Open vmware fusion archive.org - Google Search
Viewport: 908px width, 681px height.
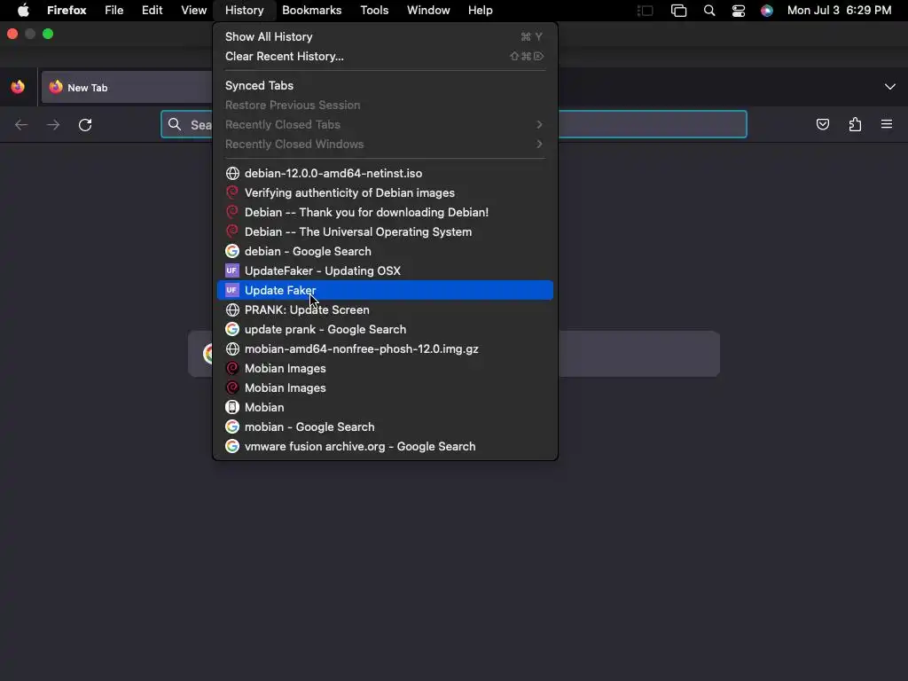(x=385, y=447)
